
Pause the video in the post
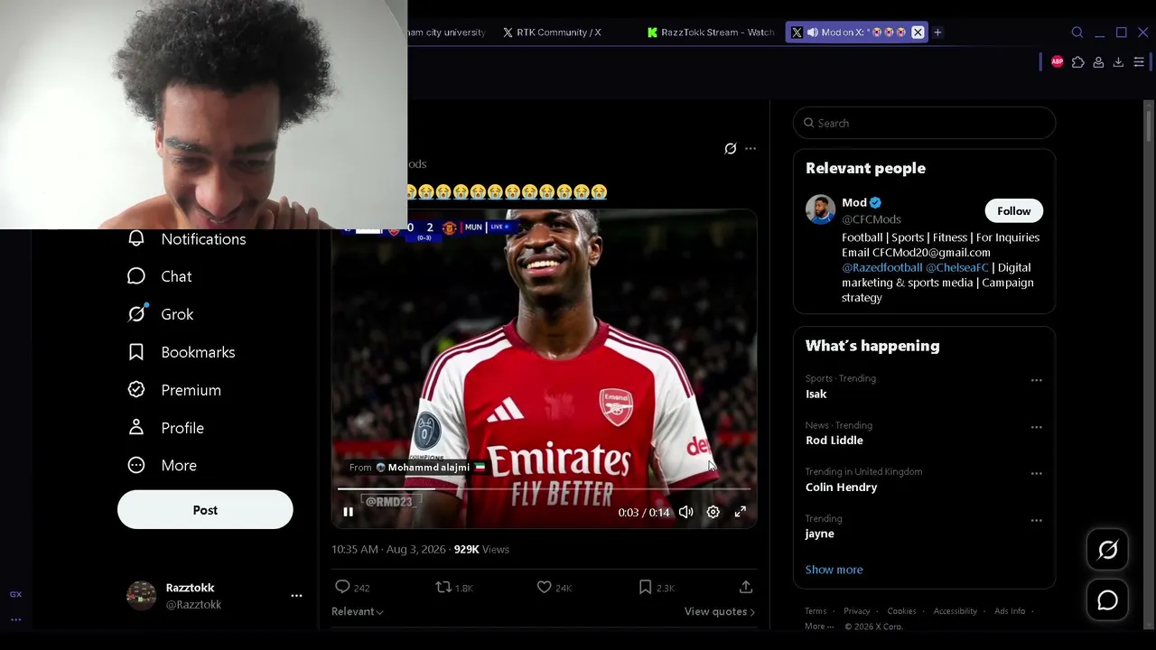pyautogui.click(x=348, y=512)
